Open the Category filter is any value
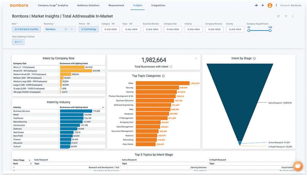 (111, 29)
